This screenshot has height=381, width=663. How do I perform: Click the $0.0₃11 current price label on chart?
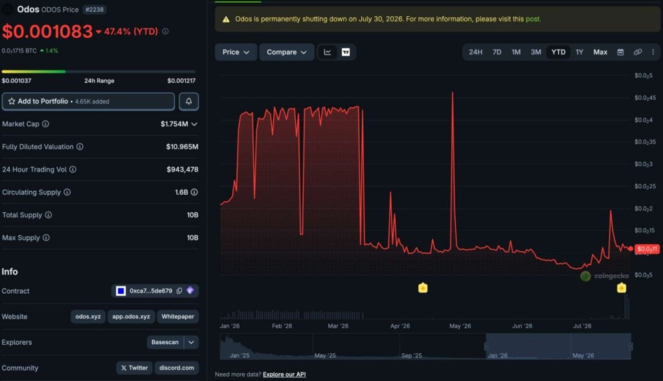[647, 249]
